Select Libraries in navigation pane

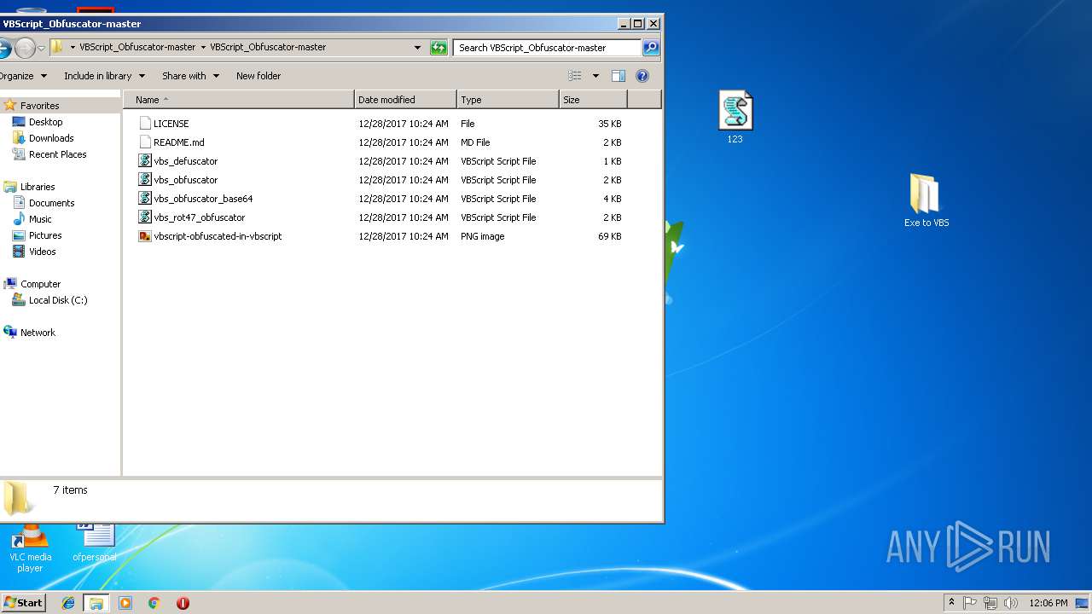[38, 187]
